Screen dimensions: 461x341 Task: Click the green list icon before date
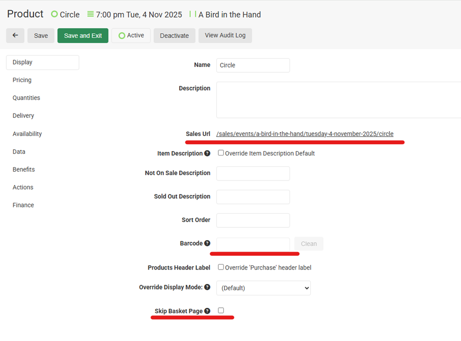coord(90,15)
